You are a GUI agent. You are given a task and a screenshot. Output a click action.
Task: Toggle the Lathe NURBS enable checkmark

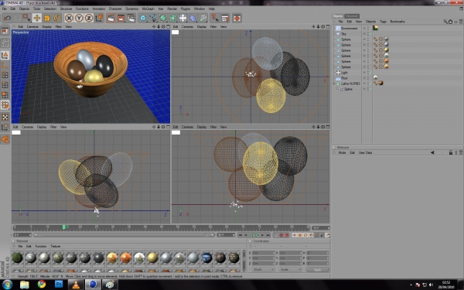click(370, 84)
